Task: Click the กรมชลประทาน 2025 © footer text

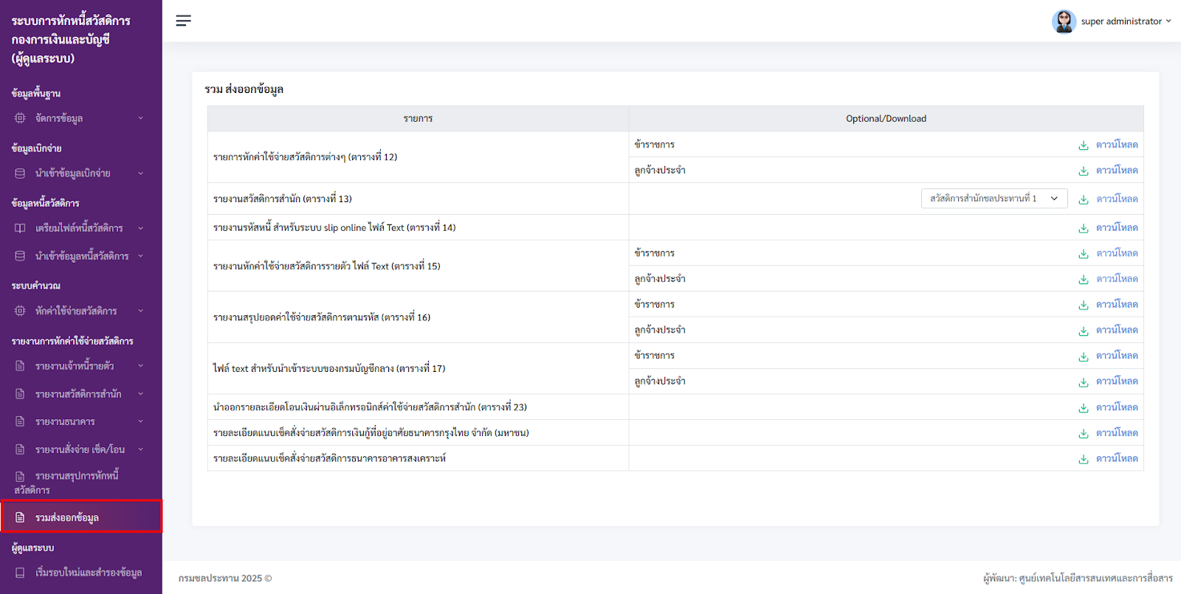Action: tap(225, 579)
